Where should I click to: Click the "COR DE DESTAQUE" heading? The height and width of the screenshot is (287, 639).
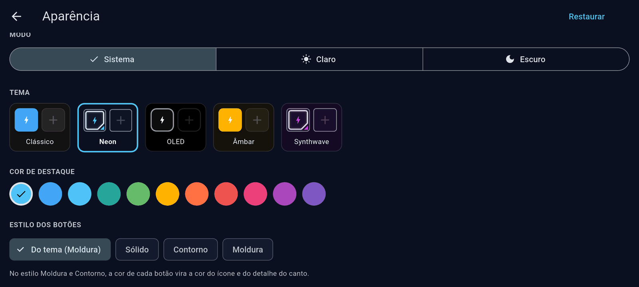point(42,172)
